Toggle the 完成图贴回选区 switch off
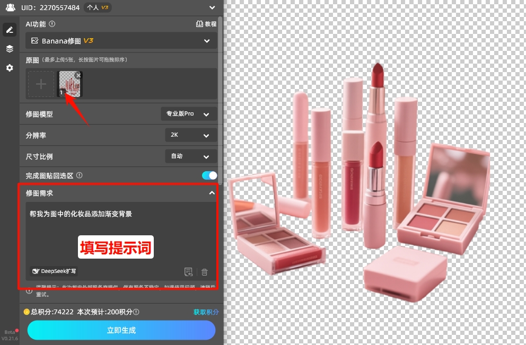This screenshot has width=526, height=345. pos(209,175)
